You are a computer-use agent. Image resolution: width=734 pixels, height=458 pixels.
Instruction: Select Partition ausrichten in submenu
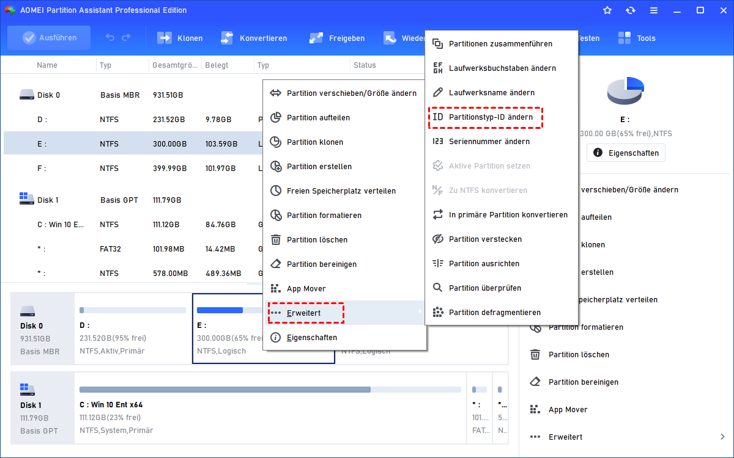point(502,263)
